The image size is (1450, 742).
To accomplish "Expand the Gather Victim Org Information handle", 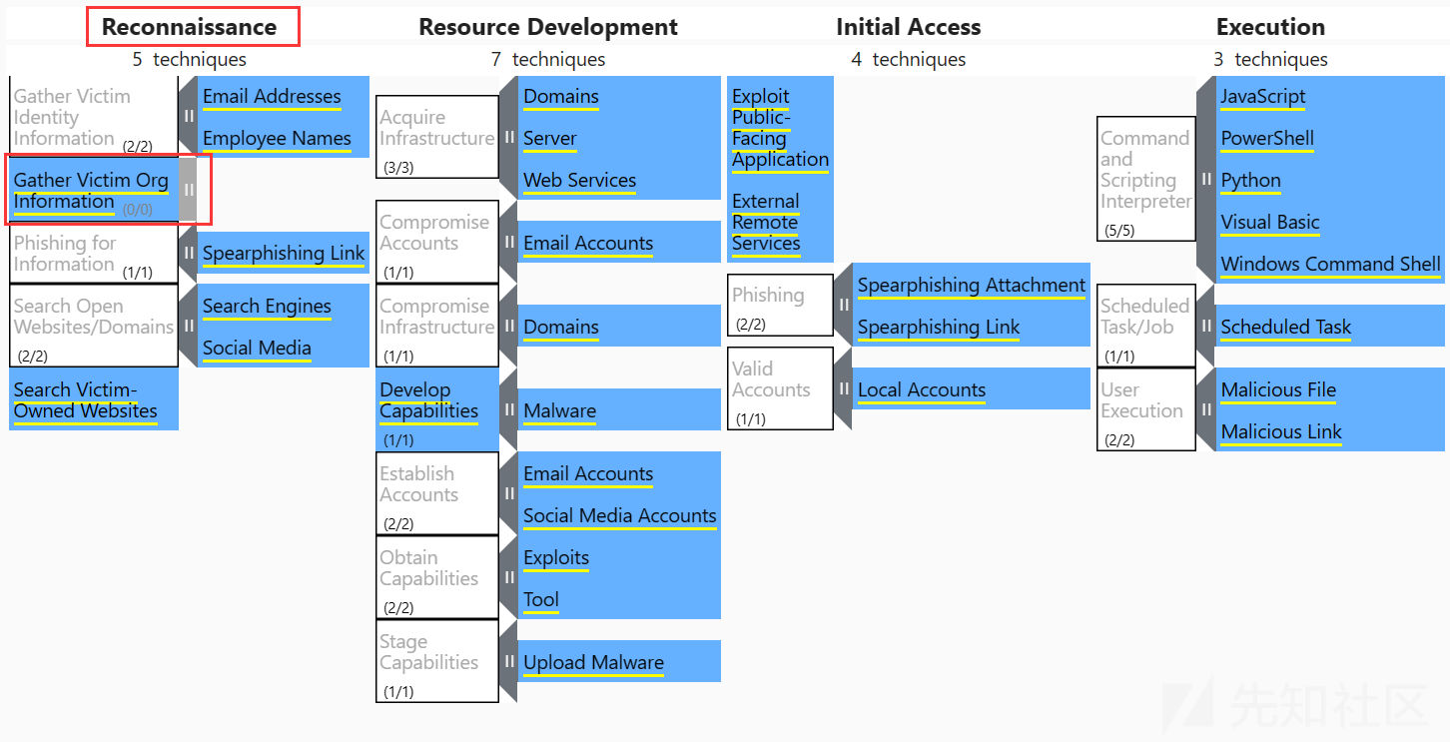I will point(188,190).
